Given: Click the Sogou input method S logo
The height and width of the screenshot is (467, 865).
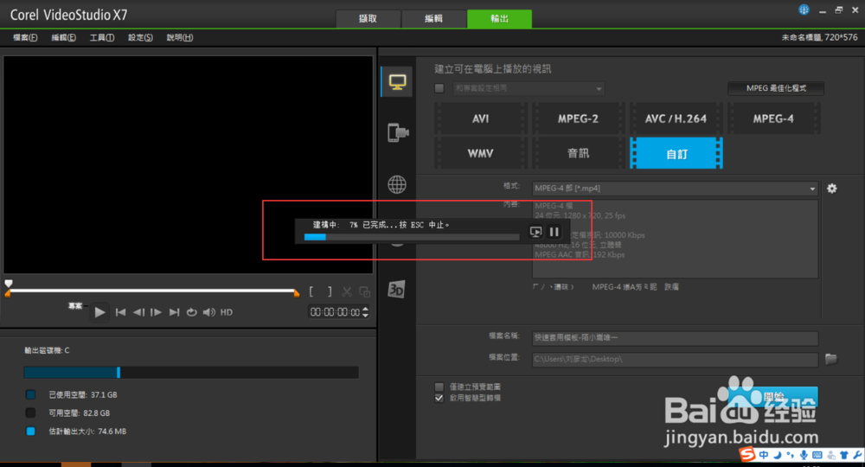Looking at the screenshot, I should (x=747, y=454).
